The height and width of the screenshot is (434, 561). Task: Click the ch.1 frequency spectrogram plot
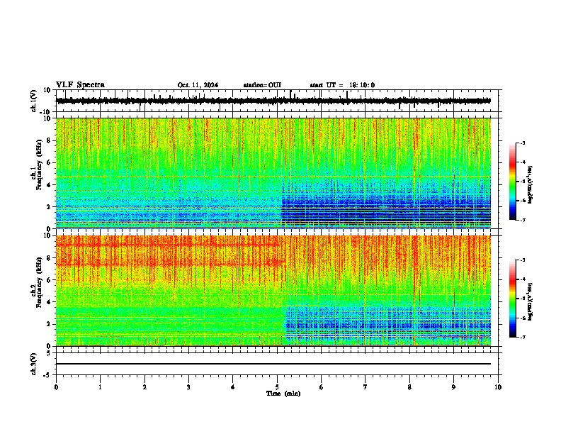(x=273, y=173)
